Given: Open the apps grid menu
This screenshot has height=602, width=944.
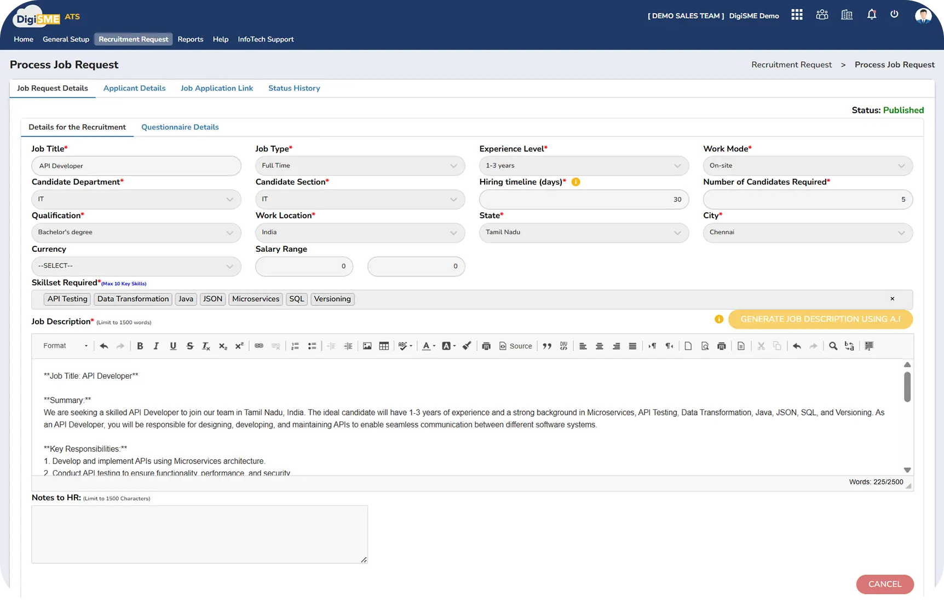Looking at the screenshot, I should (x=797, y=15).
